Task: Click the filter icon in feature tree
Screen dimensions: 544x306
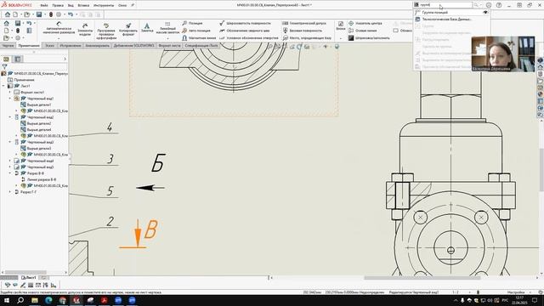Action: tap(4, 66)
